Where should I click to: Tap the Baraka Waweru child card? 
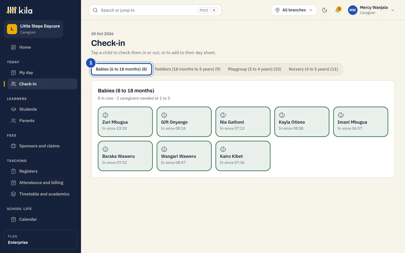[125, 156]
